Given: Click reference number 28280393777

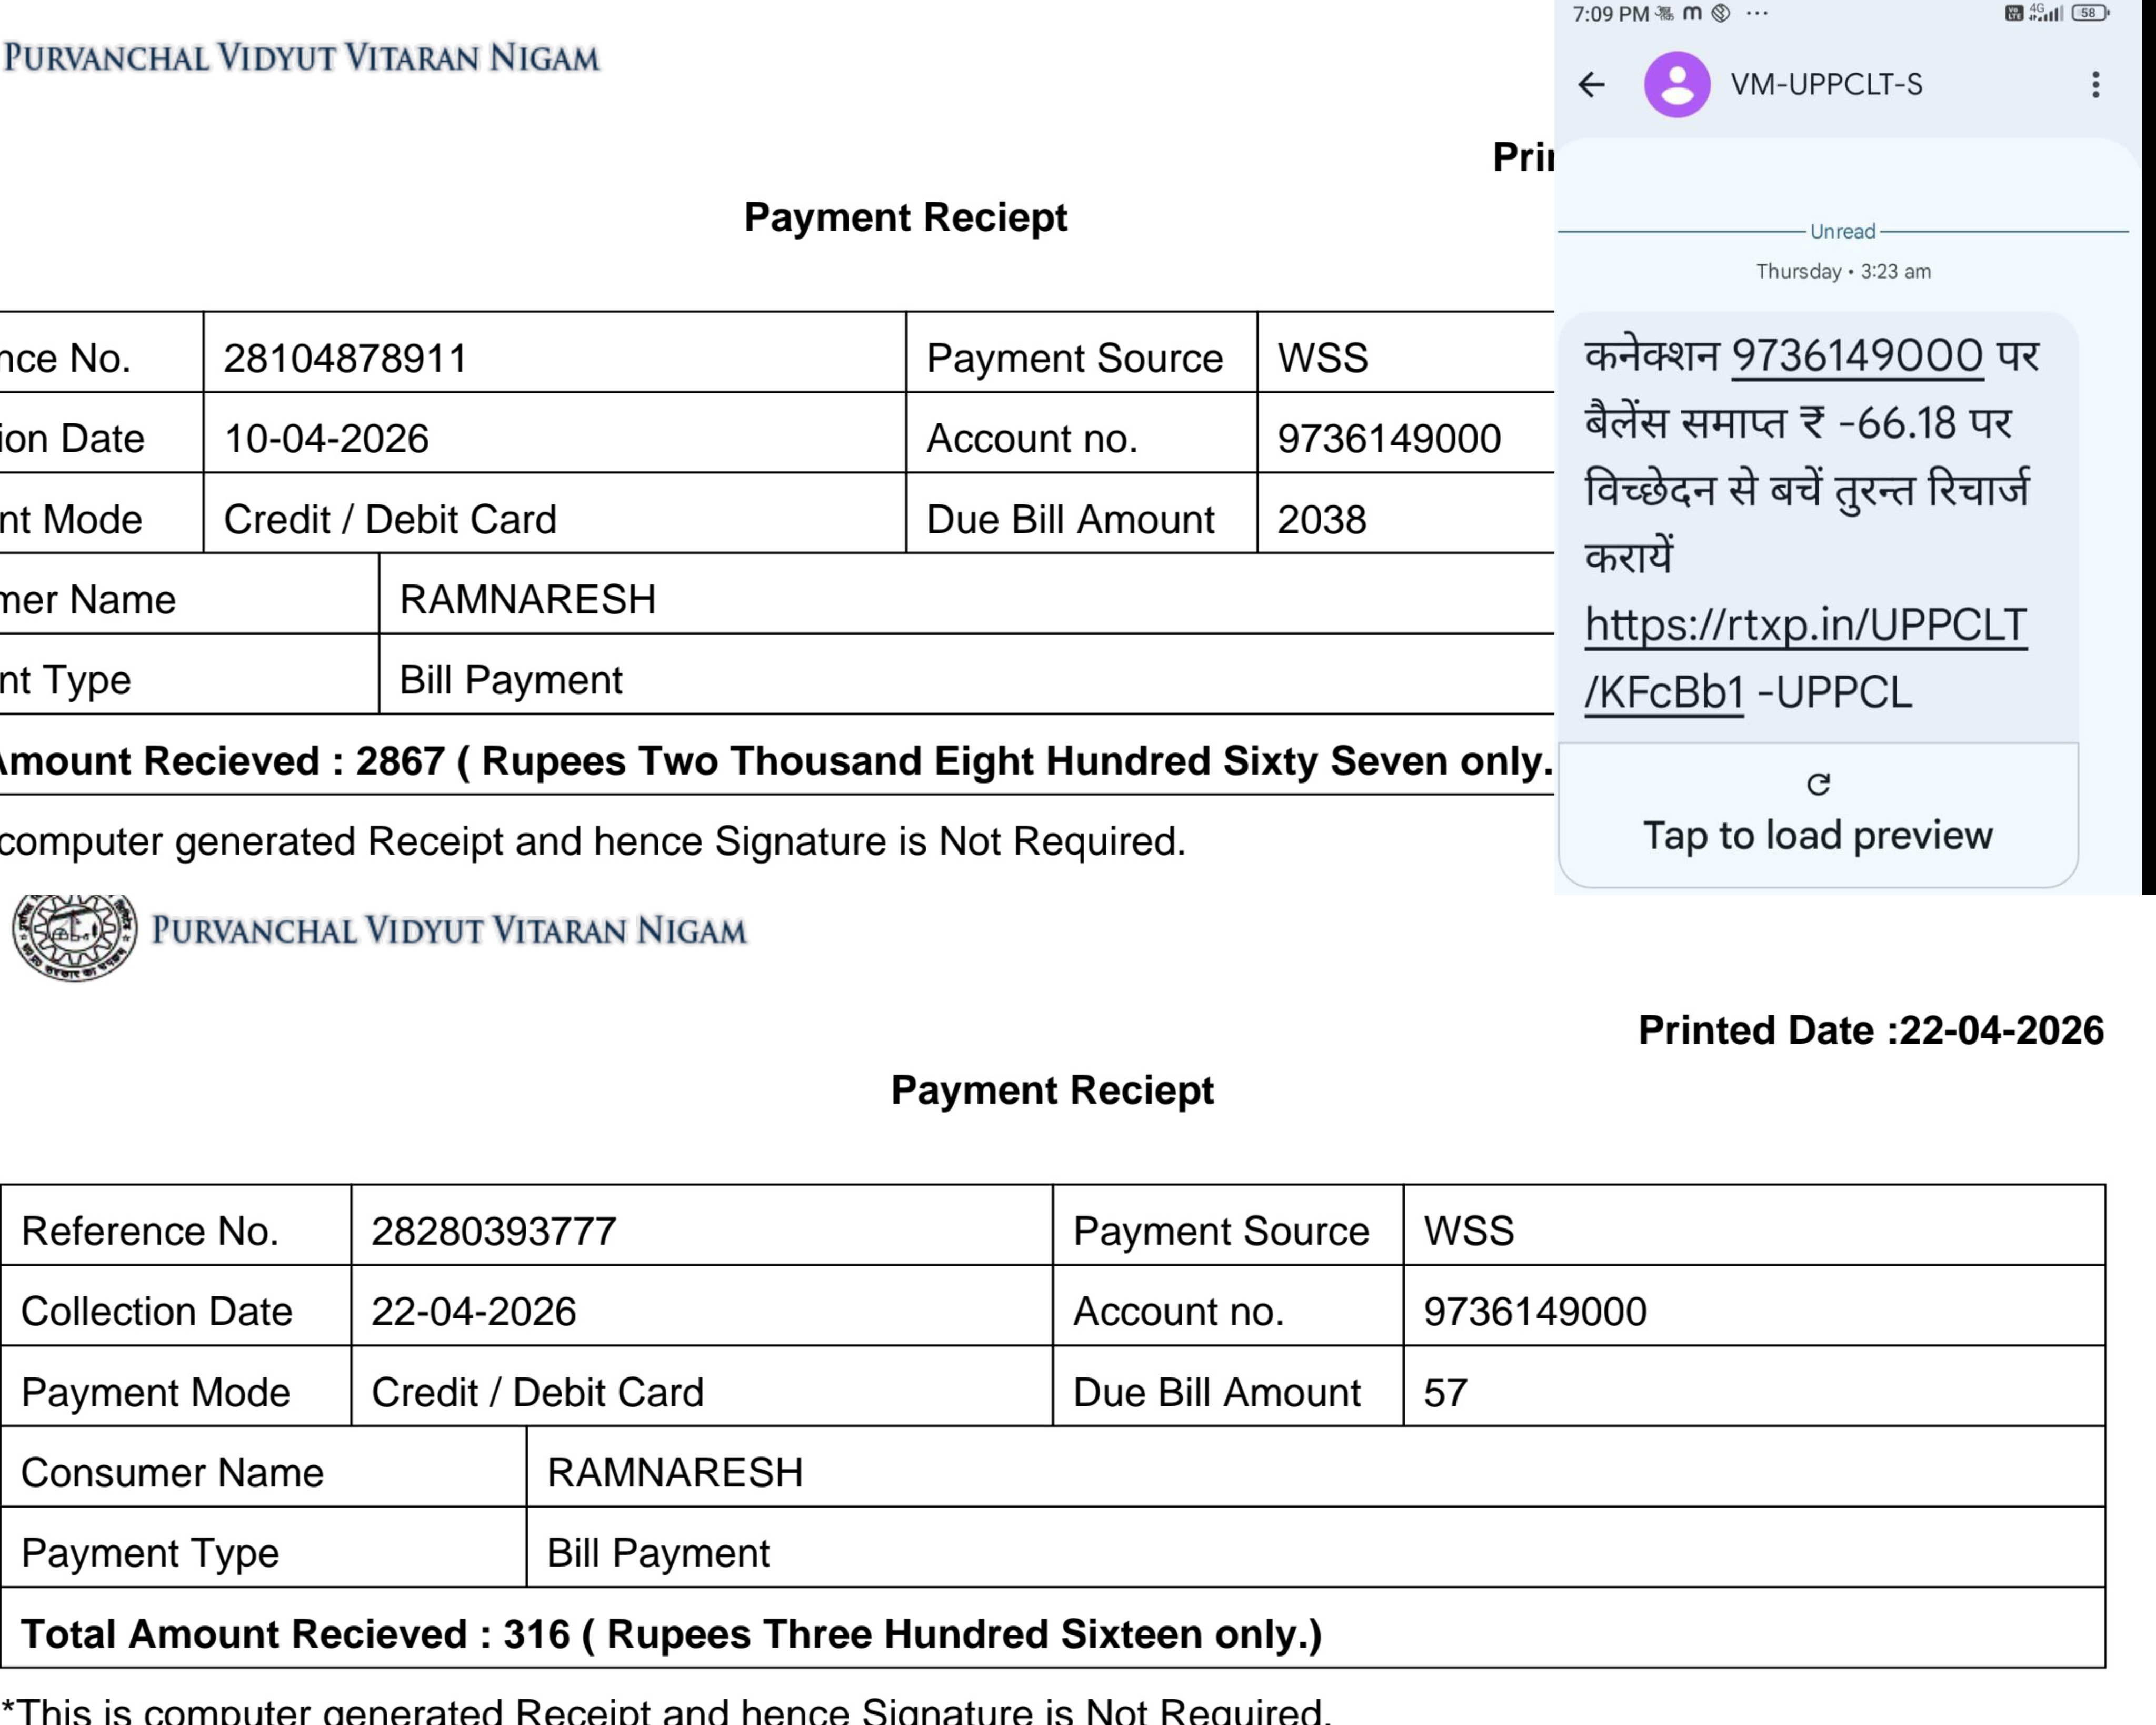Looking at the screenshot, I should (494, 1232).
